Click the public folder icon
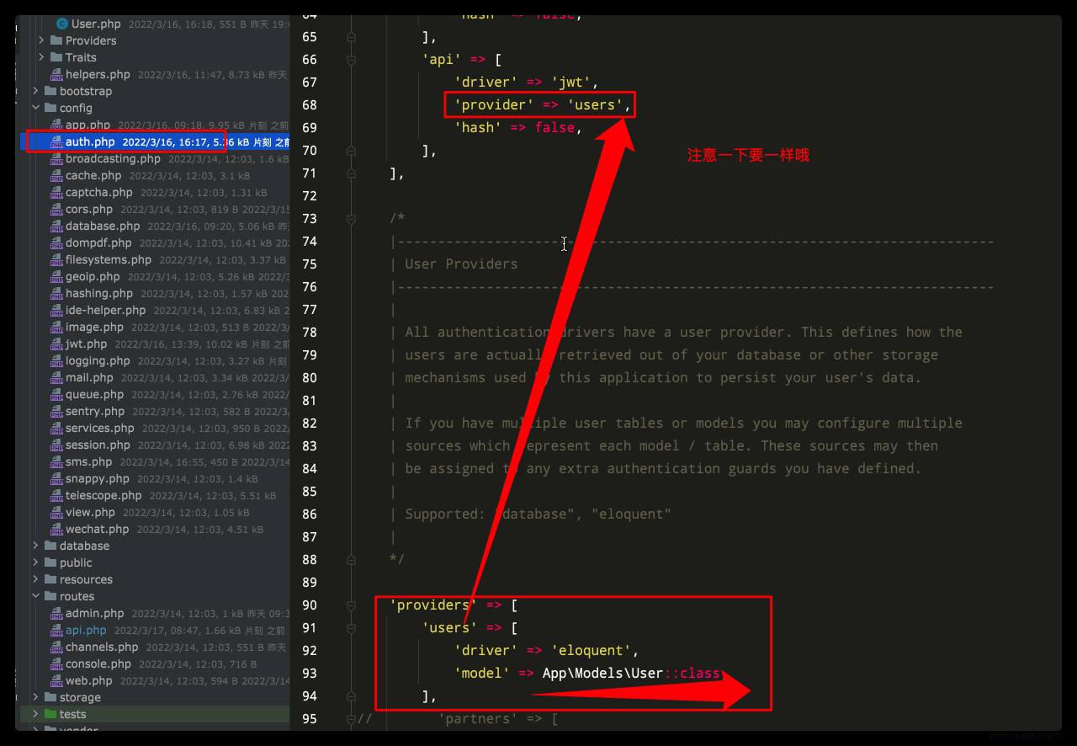Viewport: 1077px width, 746px height. [50, 562]
